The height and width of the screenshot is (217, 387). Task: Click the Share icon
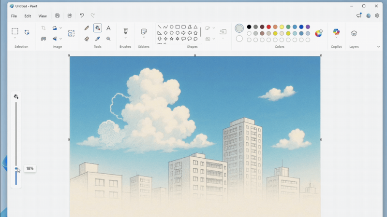pyautogui.click(x=70, y=15)
